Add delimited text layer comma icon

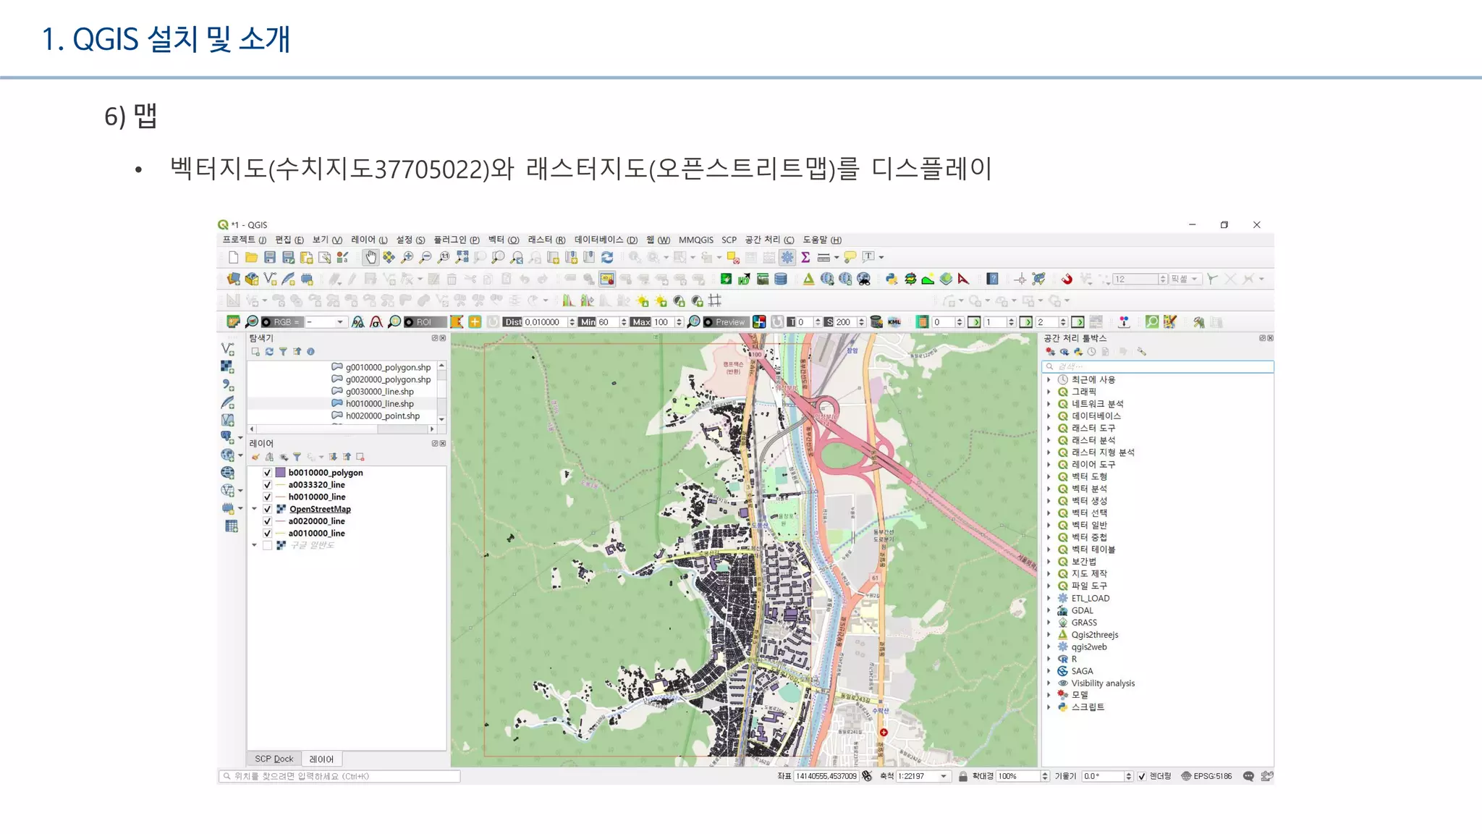click(x=227, y=384)
